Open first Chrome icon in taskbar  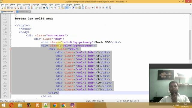click(55, 105)
